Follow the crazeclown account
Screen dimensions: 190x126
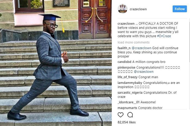click(180, 9)
